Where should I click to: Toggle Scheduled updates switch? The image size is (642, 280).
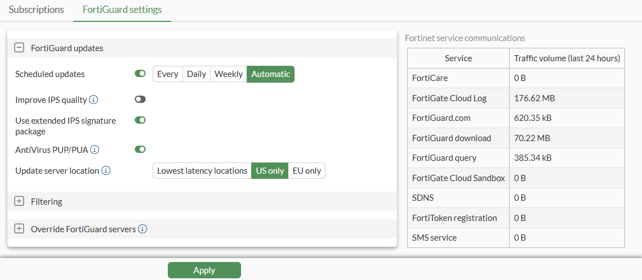[140, 74]
